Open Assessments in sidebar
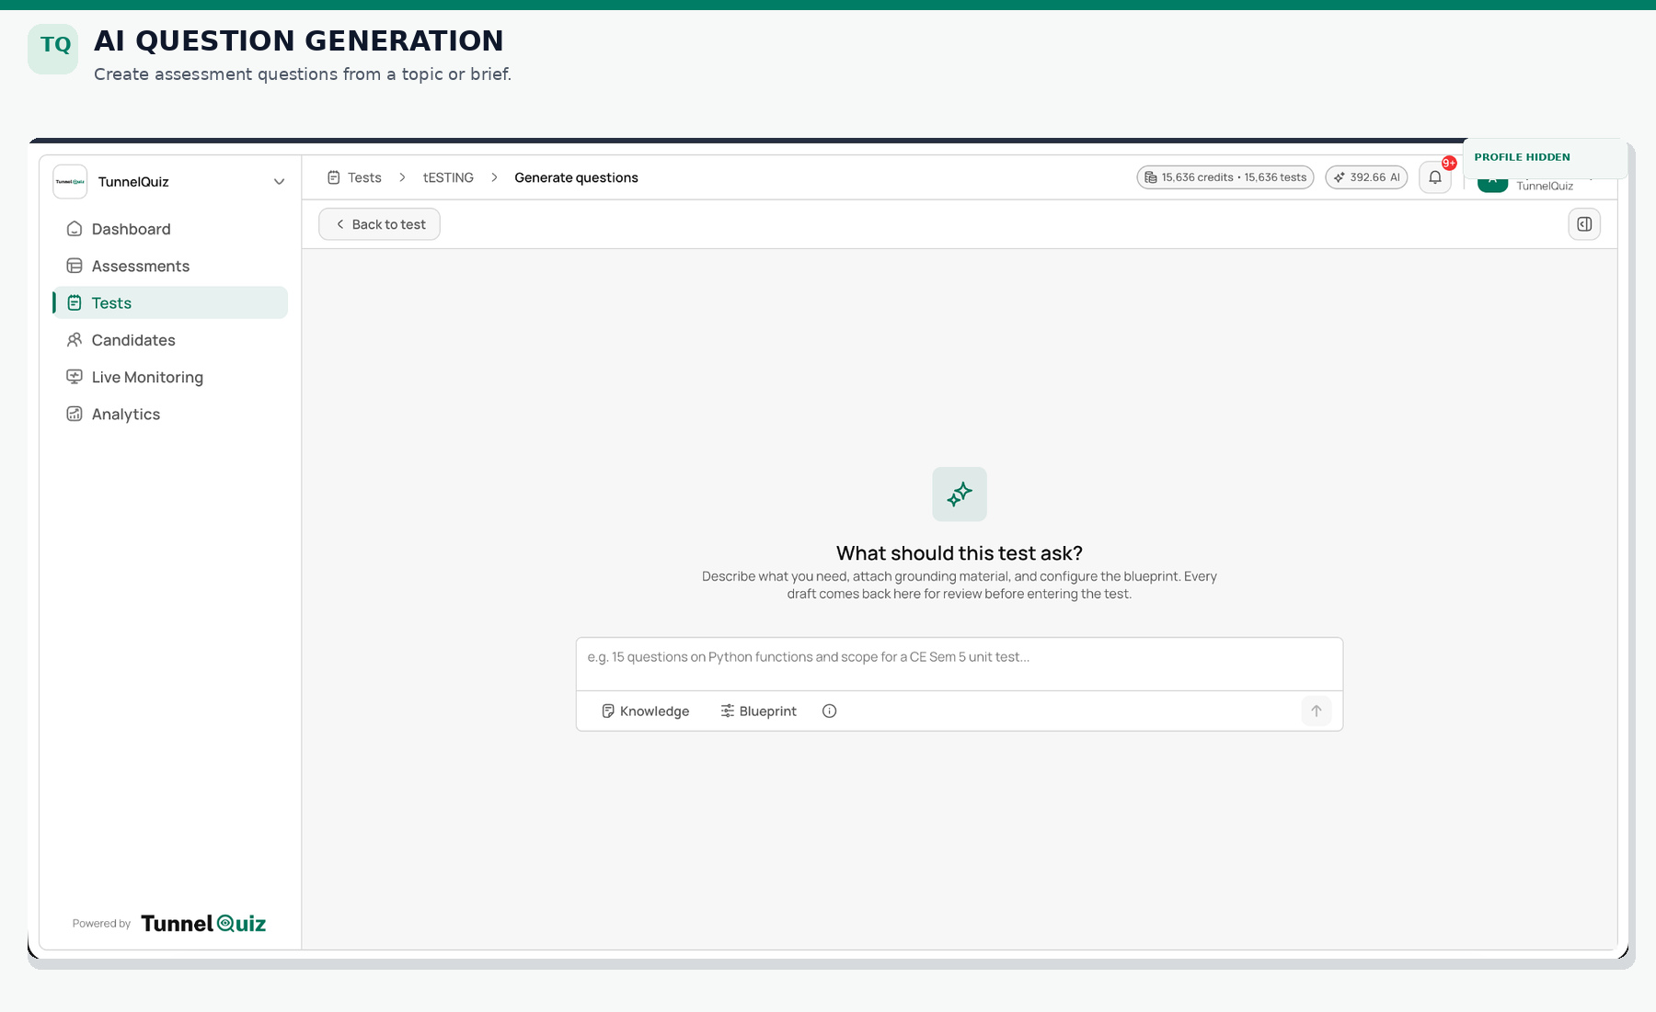Screen dimensions: 1656x1012 click(170, 266)
